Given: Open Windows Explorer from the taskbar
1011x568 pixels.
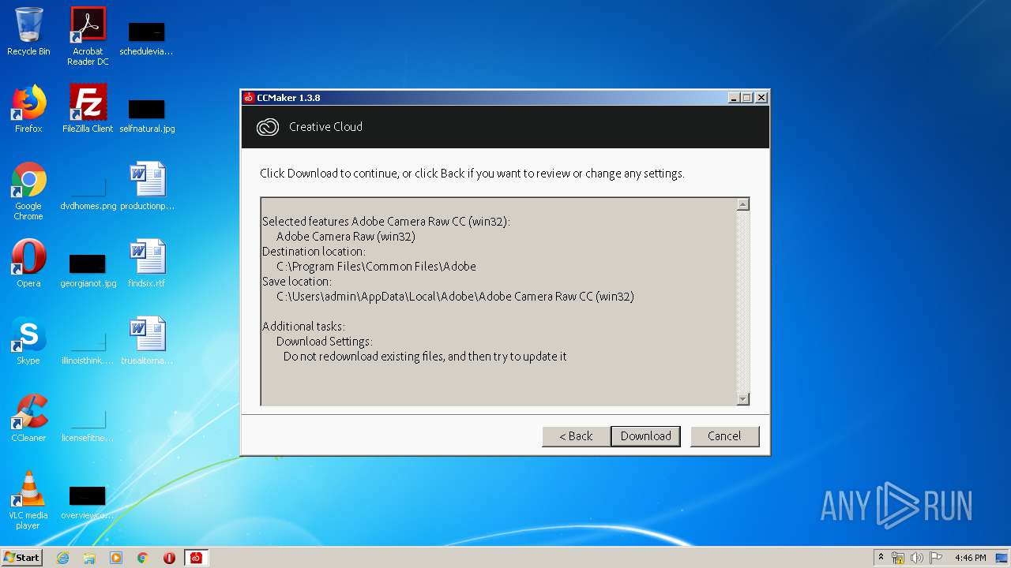Looking at the screenshot, I should click(89, 558).
